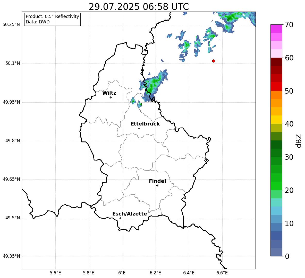
Task: Click the Findel cross marker
Action: coord(157,186)
